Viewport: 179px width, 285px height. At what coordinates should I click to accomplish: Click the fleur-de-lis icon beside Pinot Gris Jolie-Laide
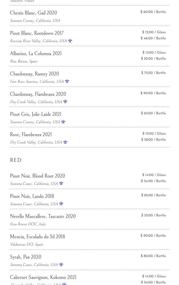point(63,122)
